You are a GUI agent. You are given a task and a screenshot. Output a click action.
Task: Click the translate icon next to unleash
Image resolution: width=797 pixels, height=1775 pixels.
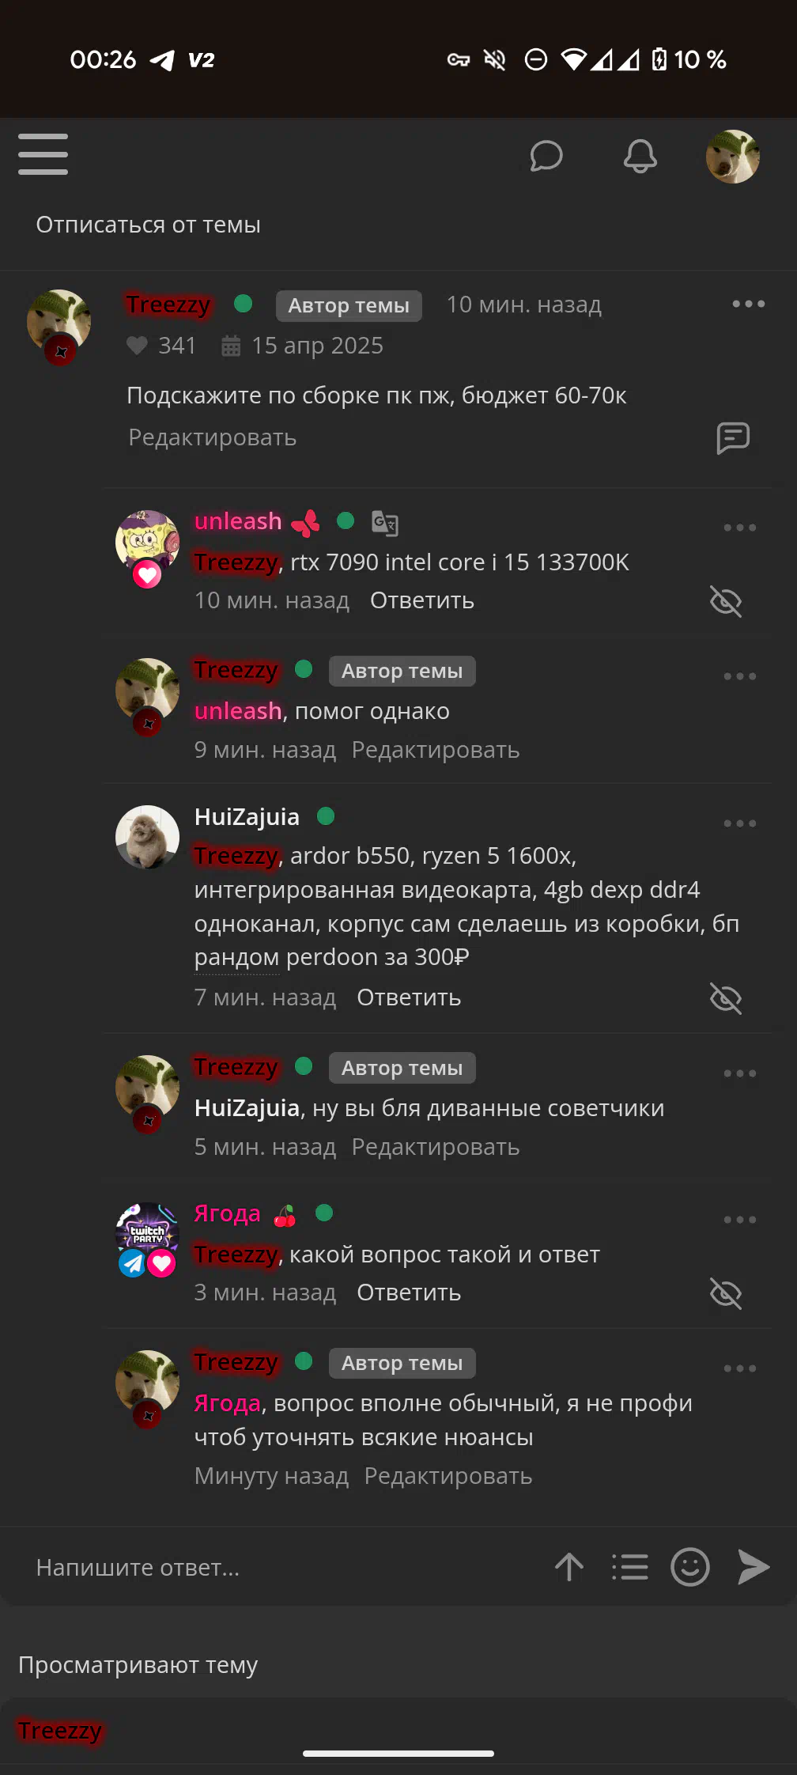coord(385,522)
